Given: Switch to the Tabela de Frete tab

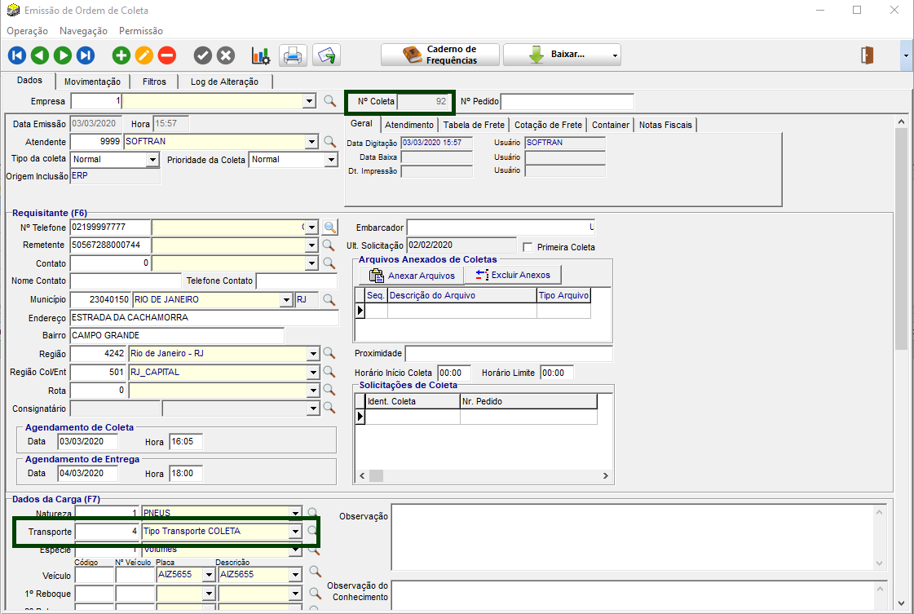Looking at the screenshot, I should click(x=474, y=125).
